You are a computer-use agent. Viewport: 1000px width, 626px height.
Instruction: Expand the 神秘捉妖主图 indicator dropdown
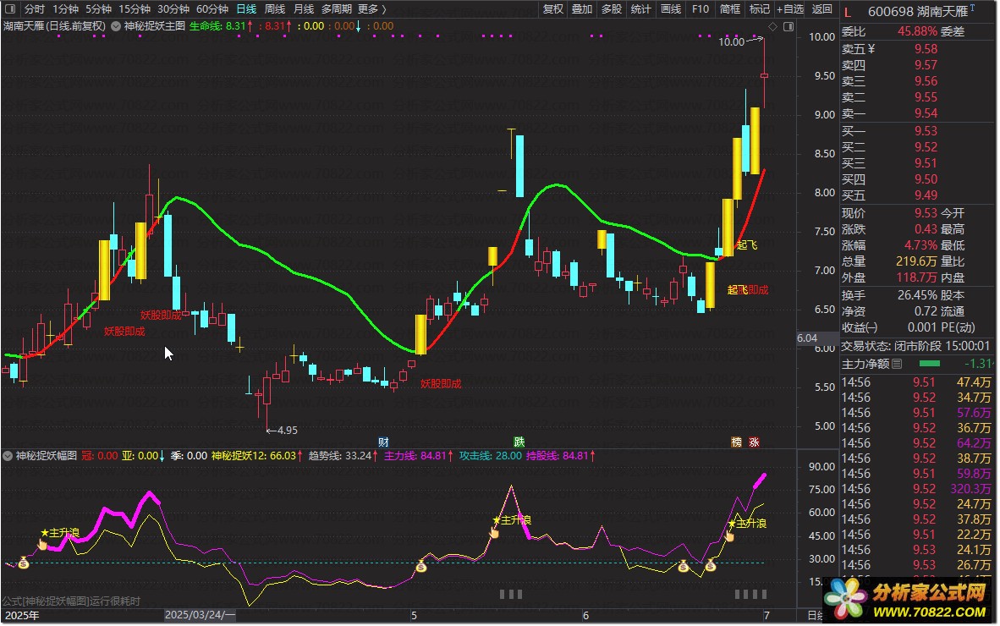(116, 26)
